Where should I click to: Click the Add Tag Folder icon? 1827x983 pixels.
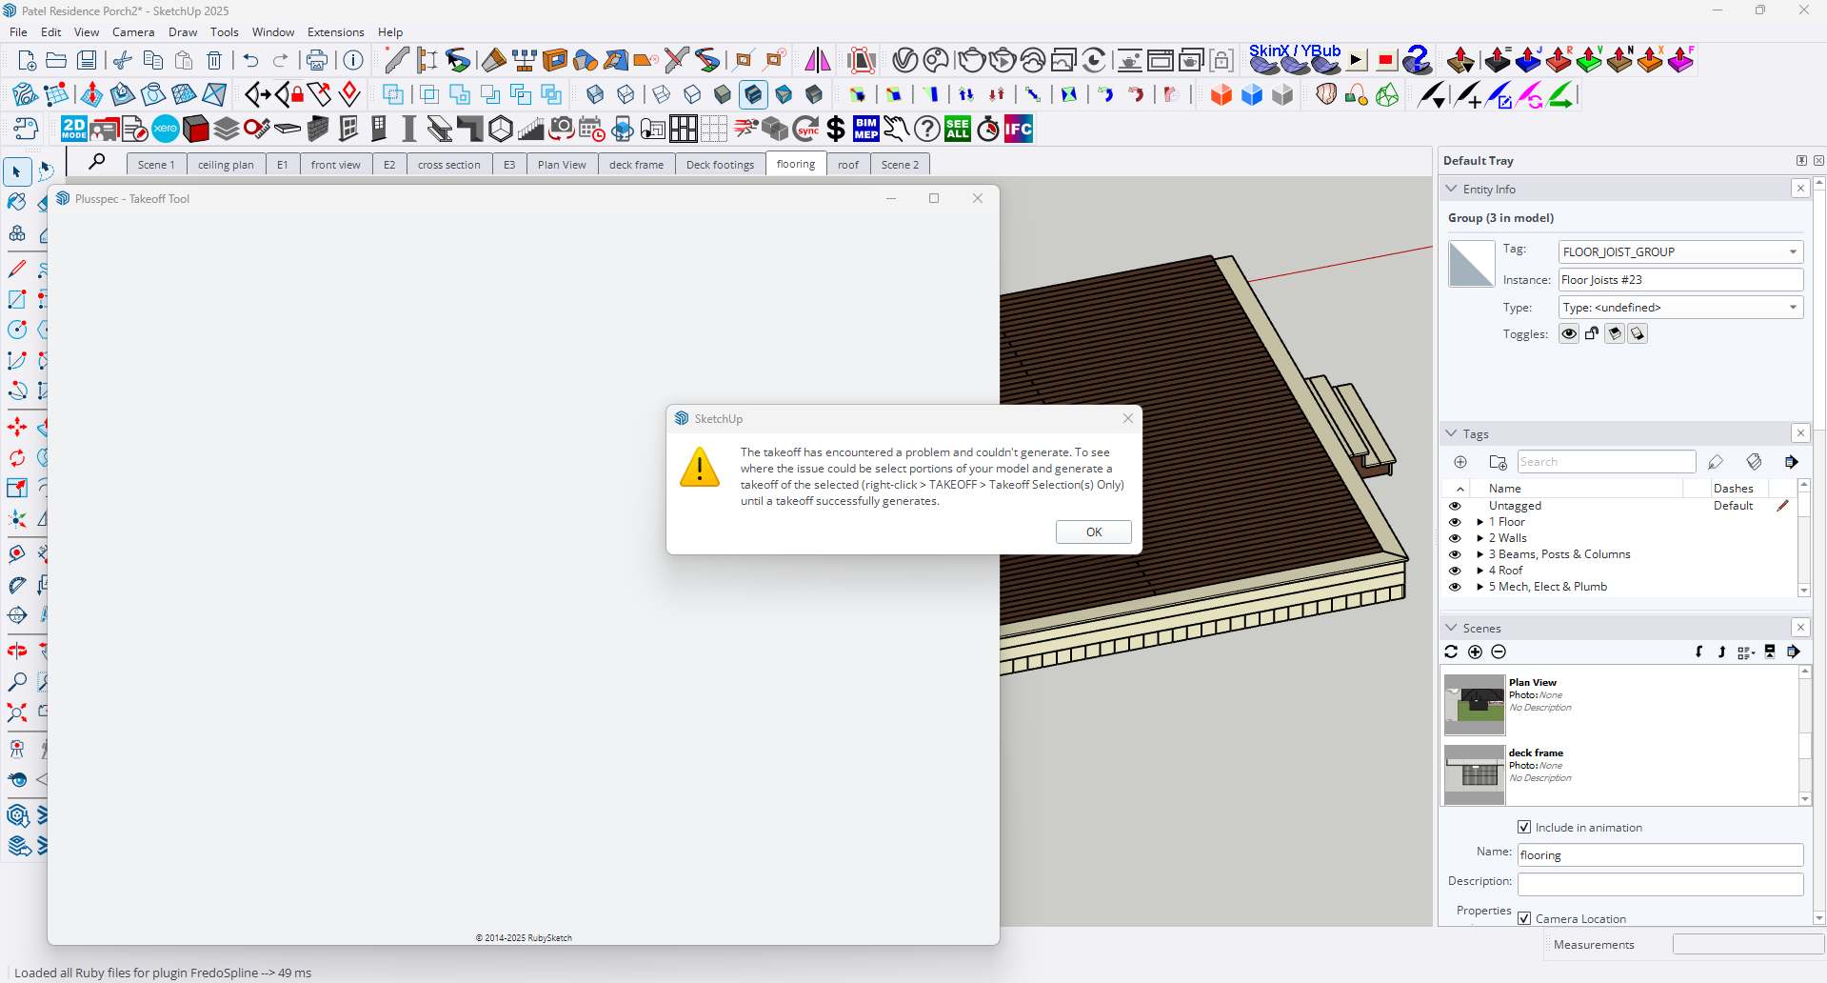1498,462
